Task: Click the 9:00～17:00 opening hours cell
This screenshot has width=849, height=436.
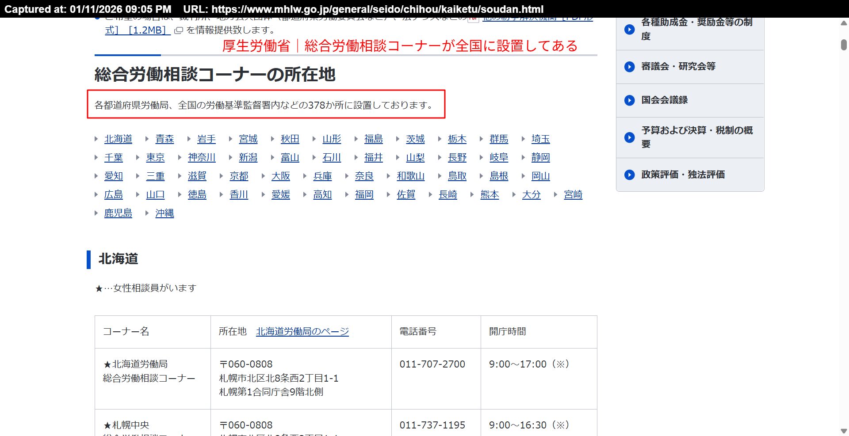Action: click(539, 379)
